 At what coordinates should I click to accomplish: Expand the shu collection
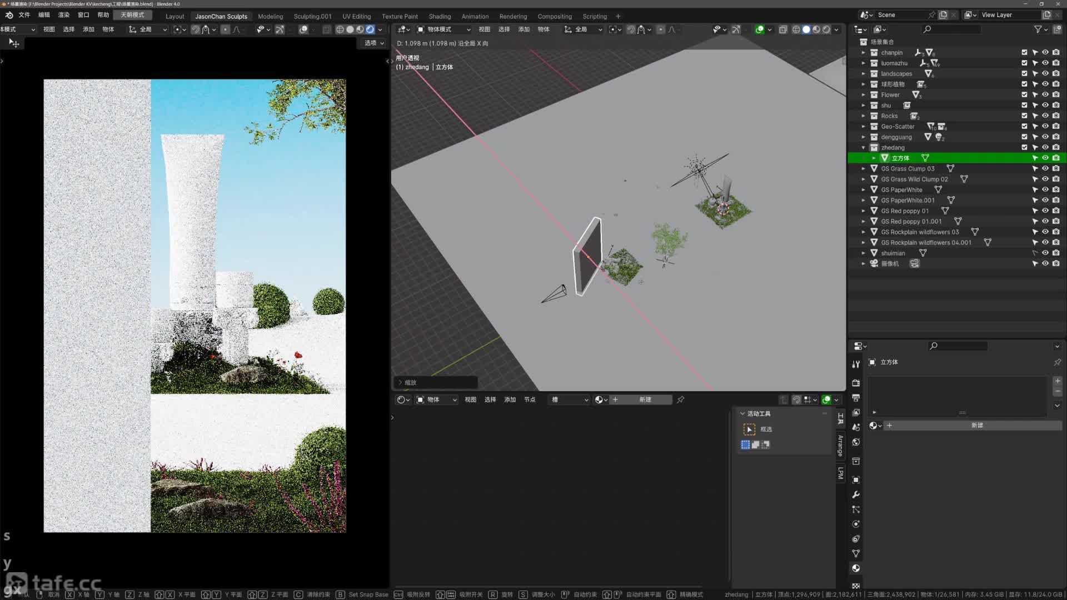pyautogui.click(x=863, y=105)
